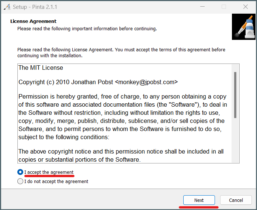This screenshot has width=257, height=210.
Task: Click the 'Setup - Pinta 2.1.1' title text
Action: pyautogui.click(x=35, y=7)
